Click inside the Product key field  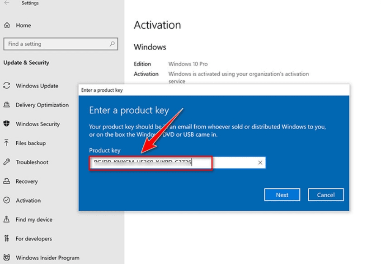click(x=177, y=162)
